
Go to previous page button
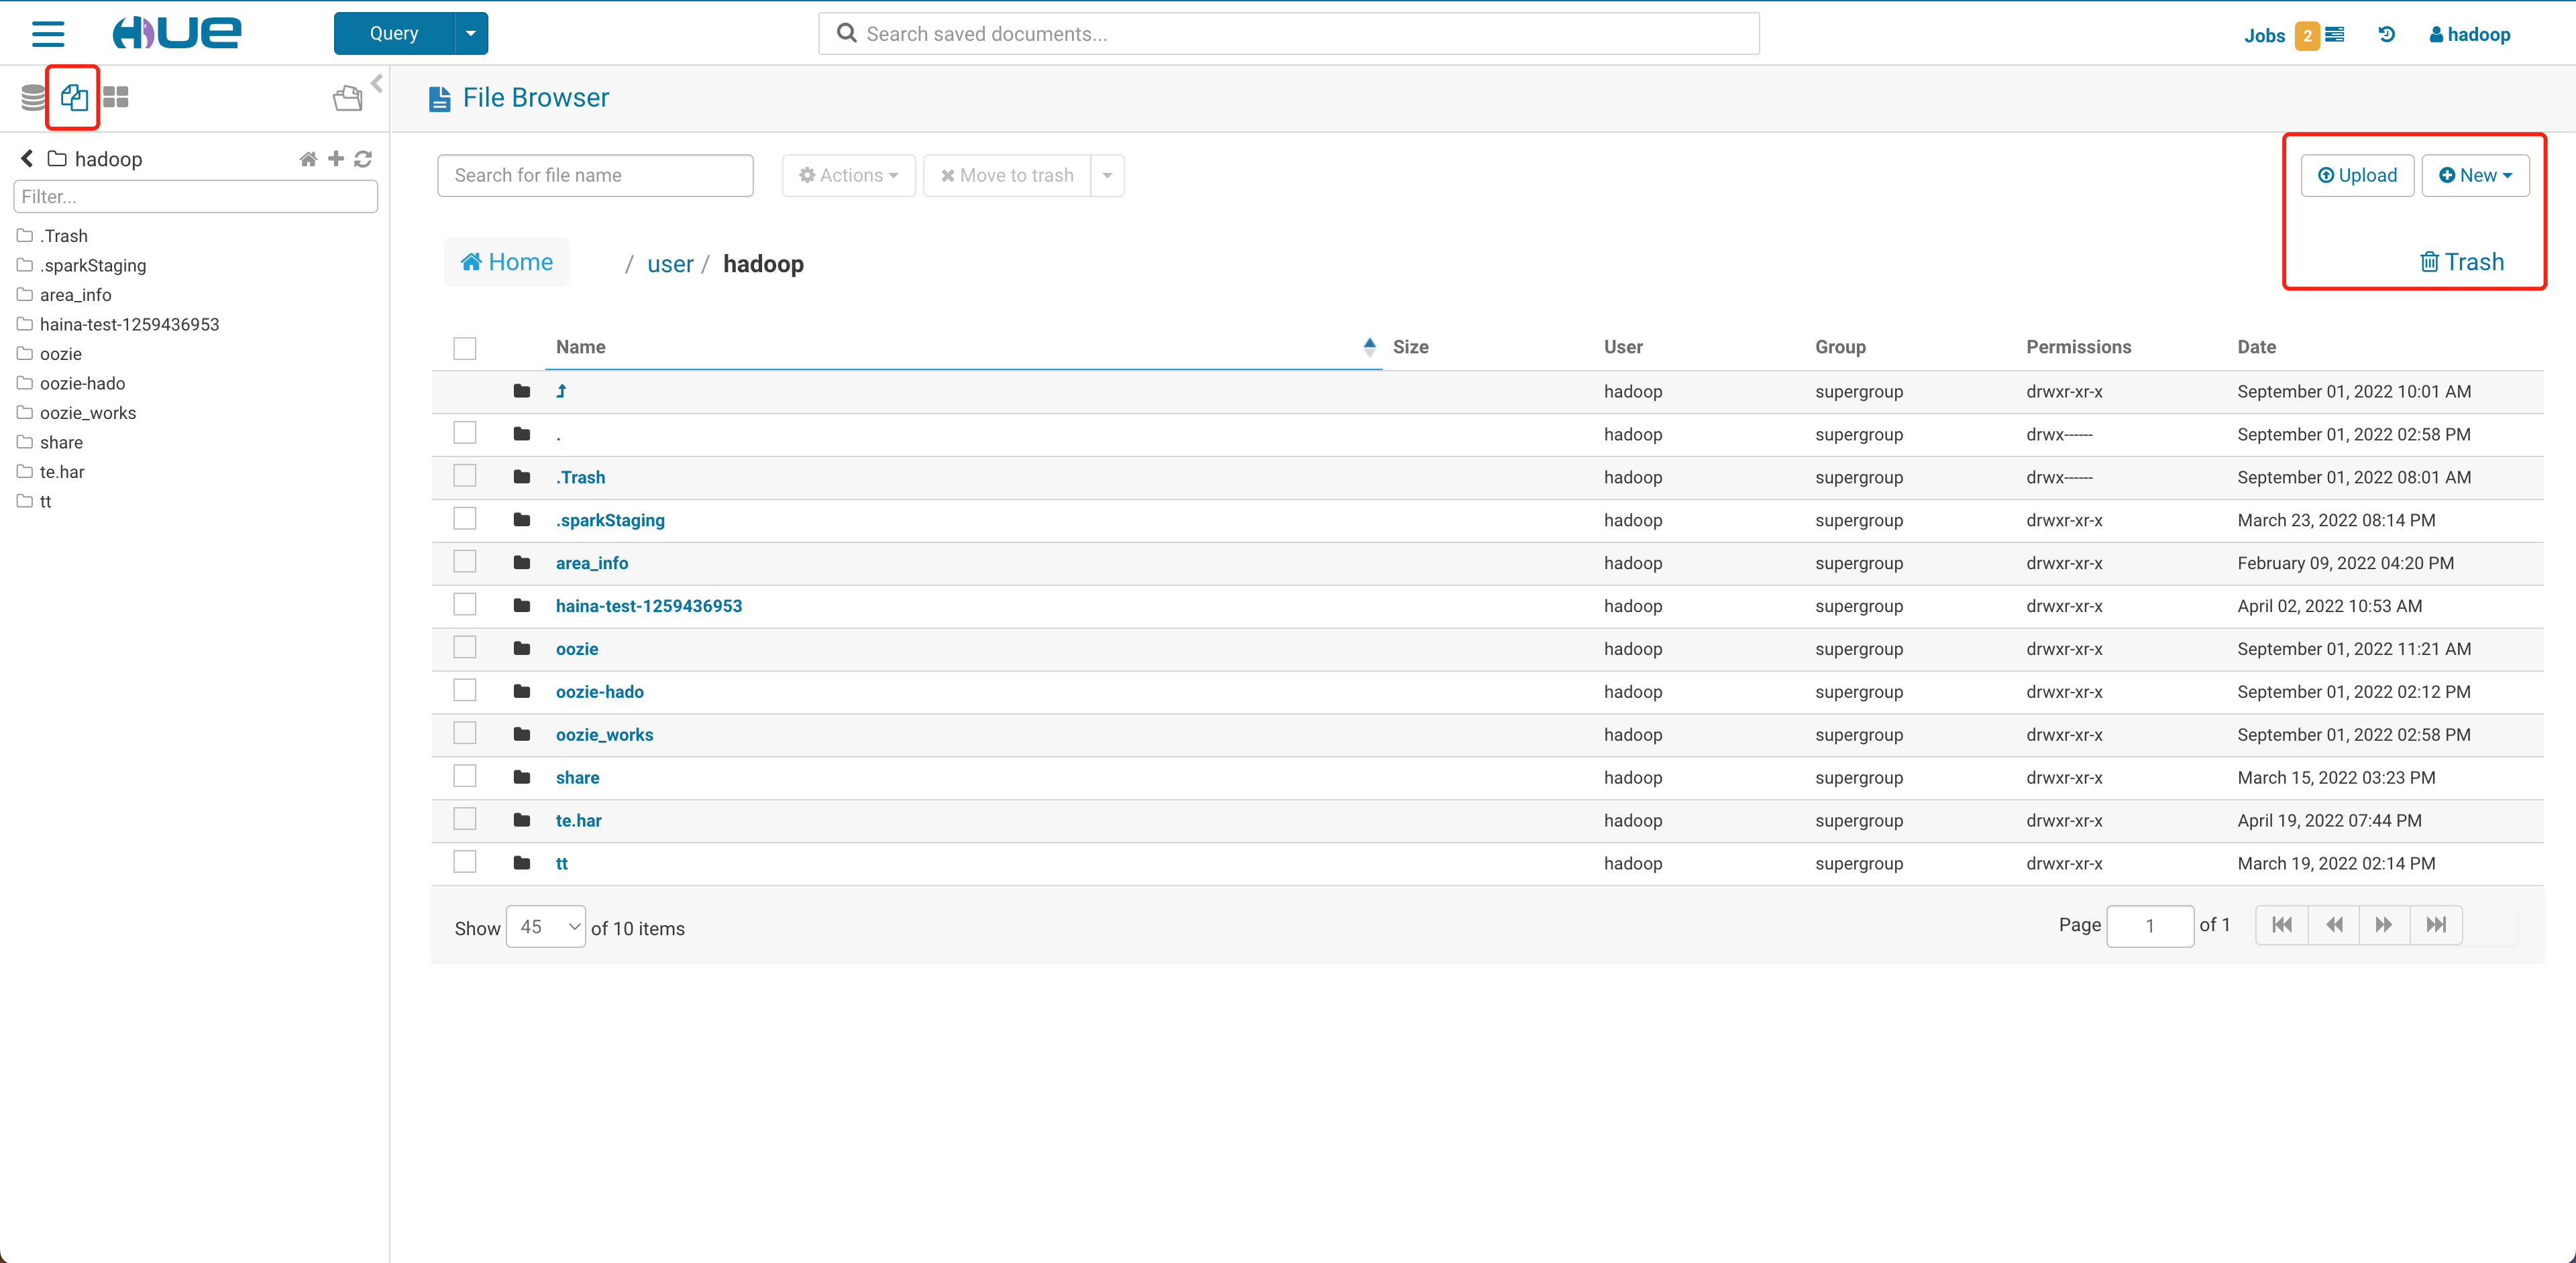[2334, 925]
